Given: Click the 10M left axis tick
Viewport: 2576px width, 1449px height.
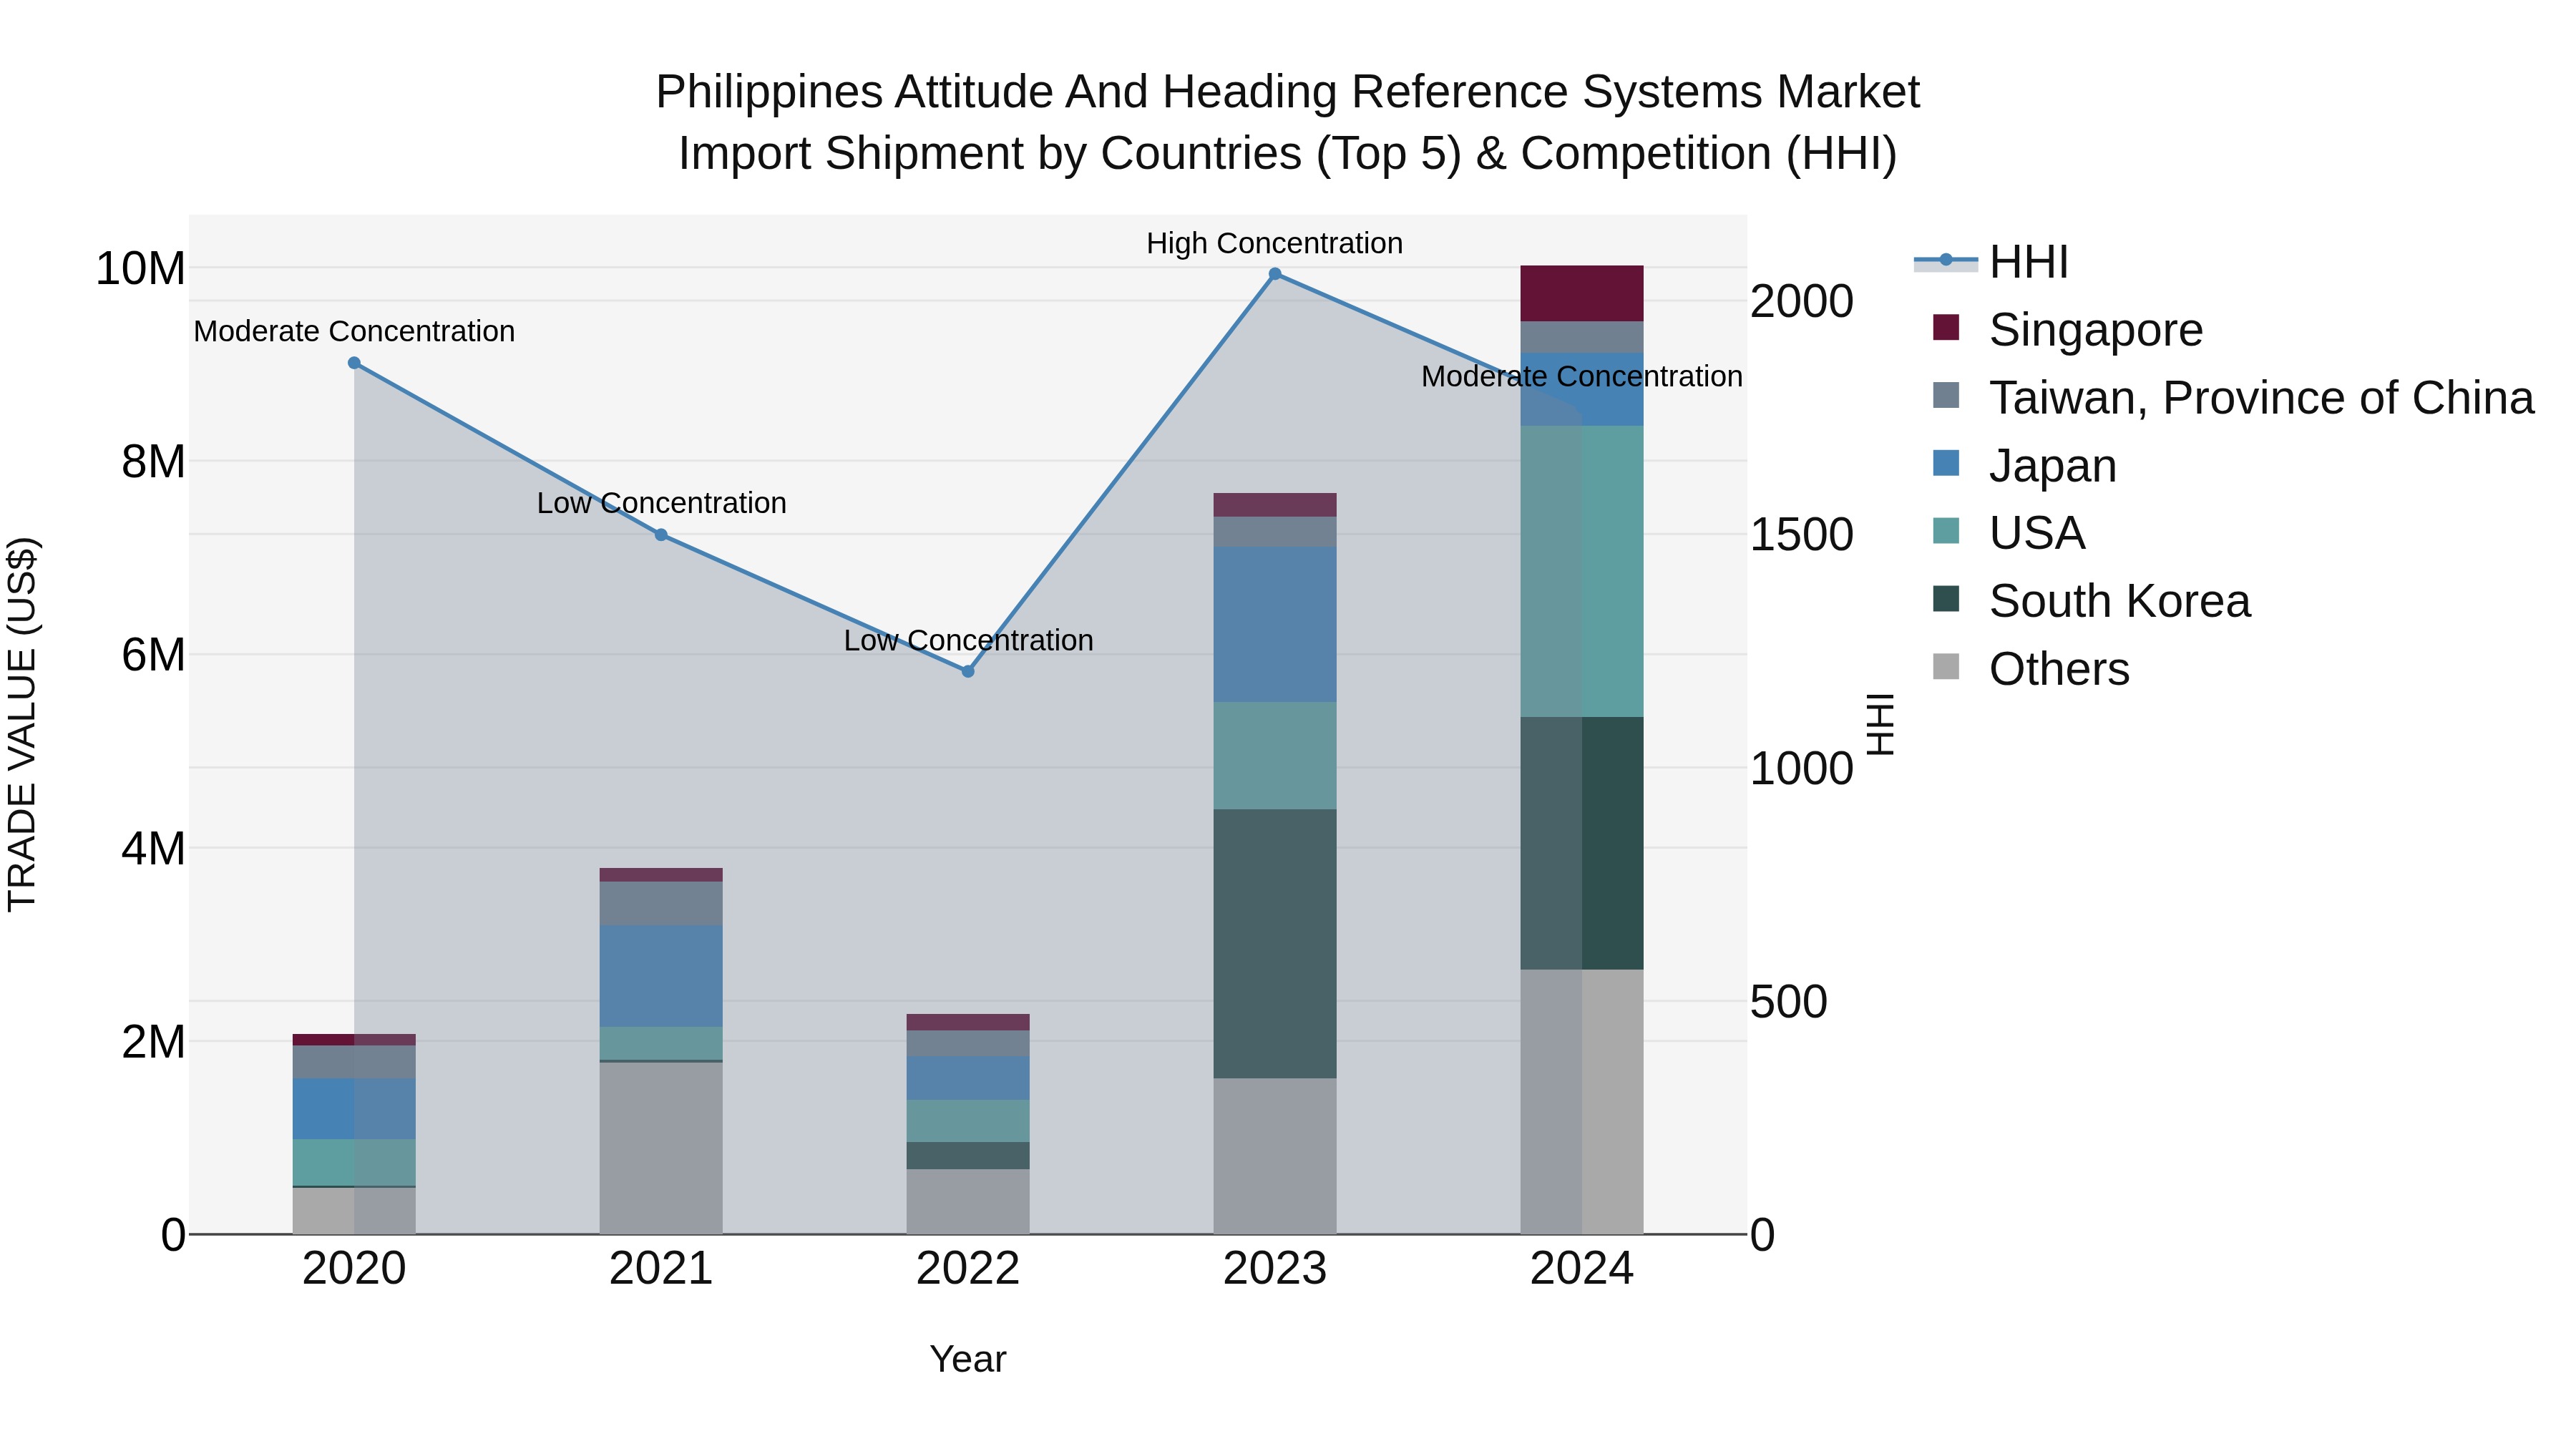Looking at the screenshot, I should (140, 268).
